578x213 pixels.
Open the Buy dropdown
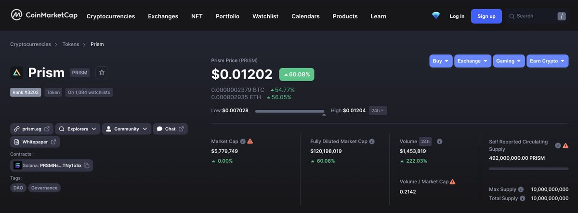[x=441, y=61]
